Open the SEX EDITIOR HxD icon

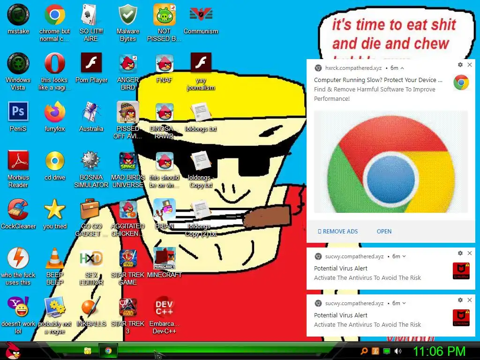pyautogui.click(x=91, y=258)
